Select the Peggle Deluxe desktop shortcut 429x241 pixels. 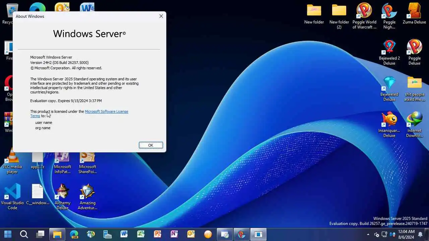(x=415, y=52)
